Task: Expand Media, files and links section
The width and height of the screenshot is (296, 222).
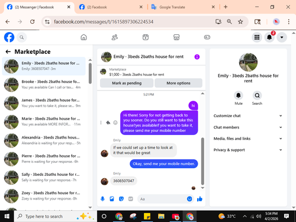Action: coord(248,139)
